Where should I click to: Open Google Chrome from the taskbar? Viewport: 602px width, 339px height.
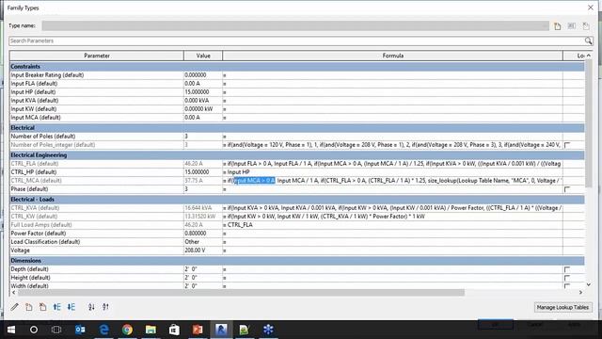click(127, 330)
